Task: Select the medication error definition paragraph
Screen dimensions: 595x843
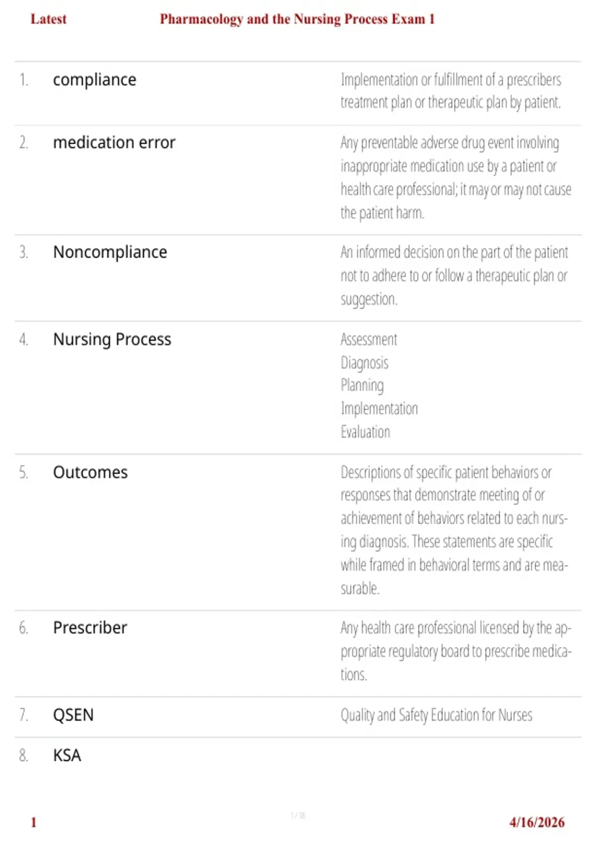Action: [x=456, y=178]
